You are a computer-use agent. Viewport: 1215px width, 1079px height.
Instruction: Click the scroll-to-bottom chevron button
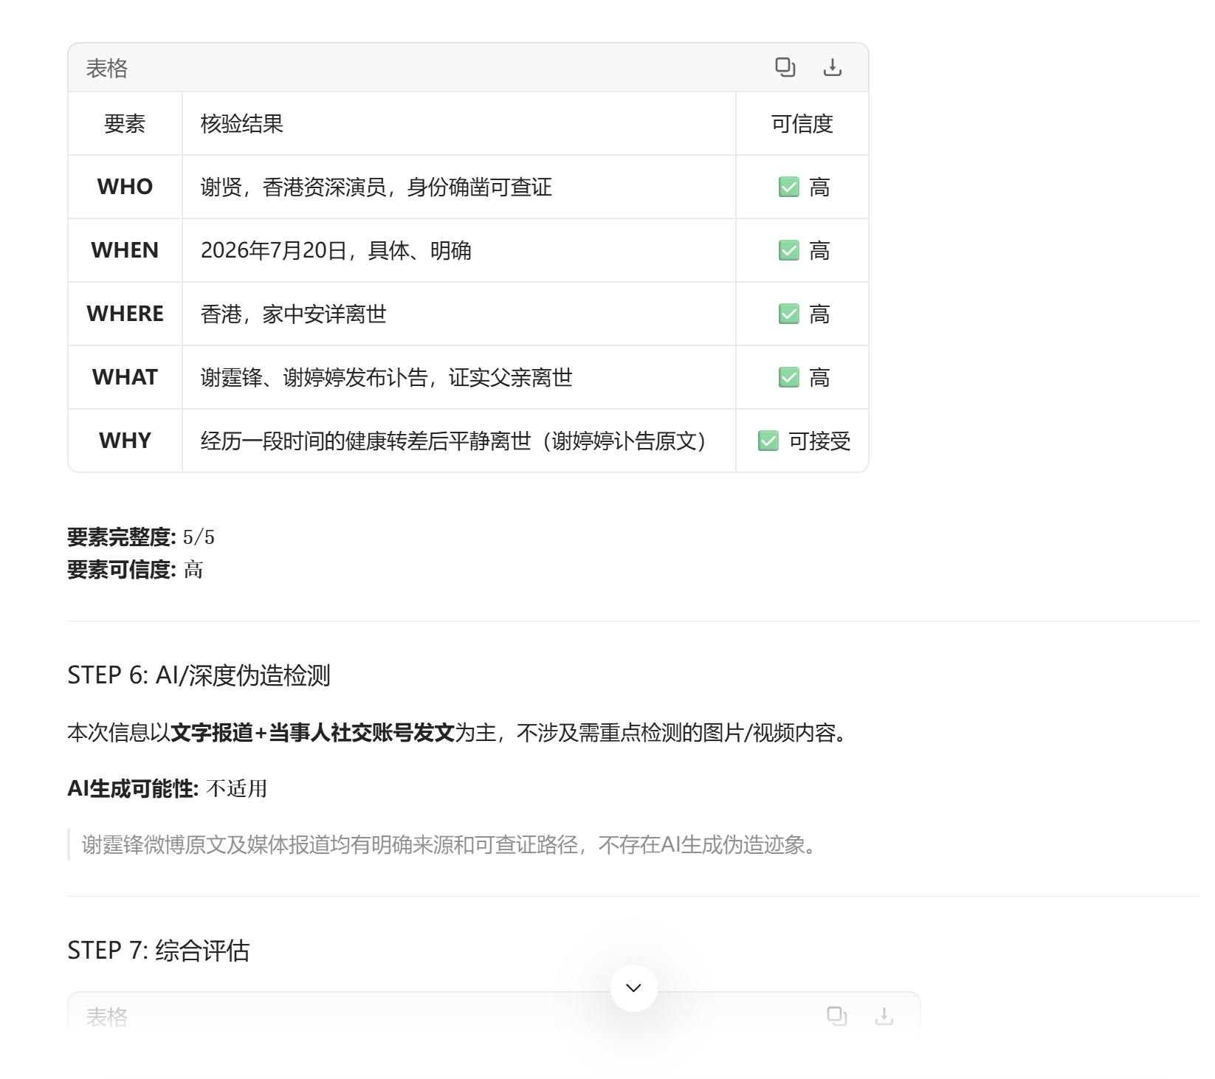[x=633, y=987]
